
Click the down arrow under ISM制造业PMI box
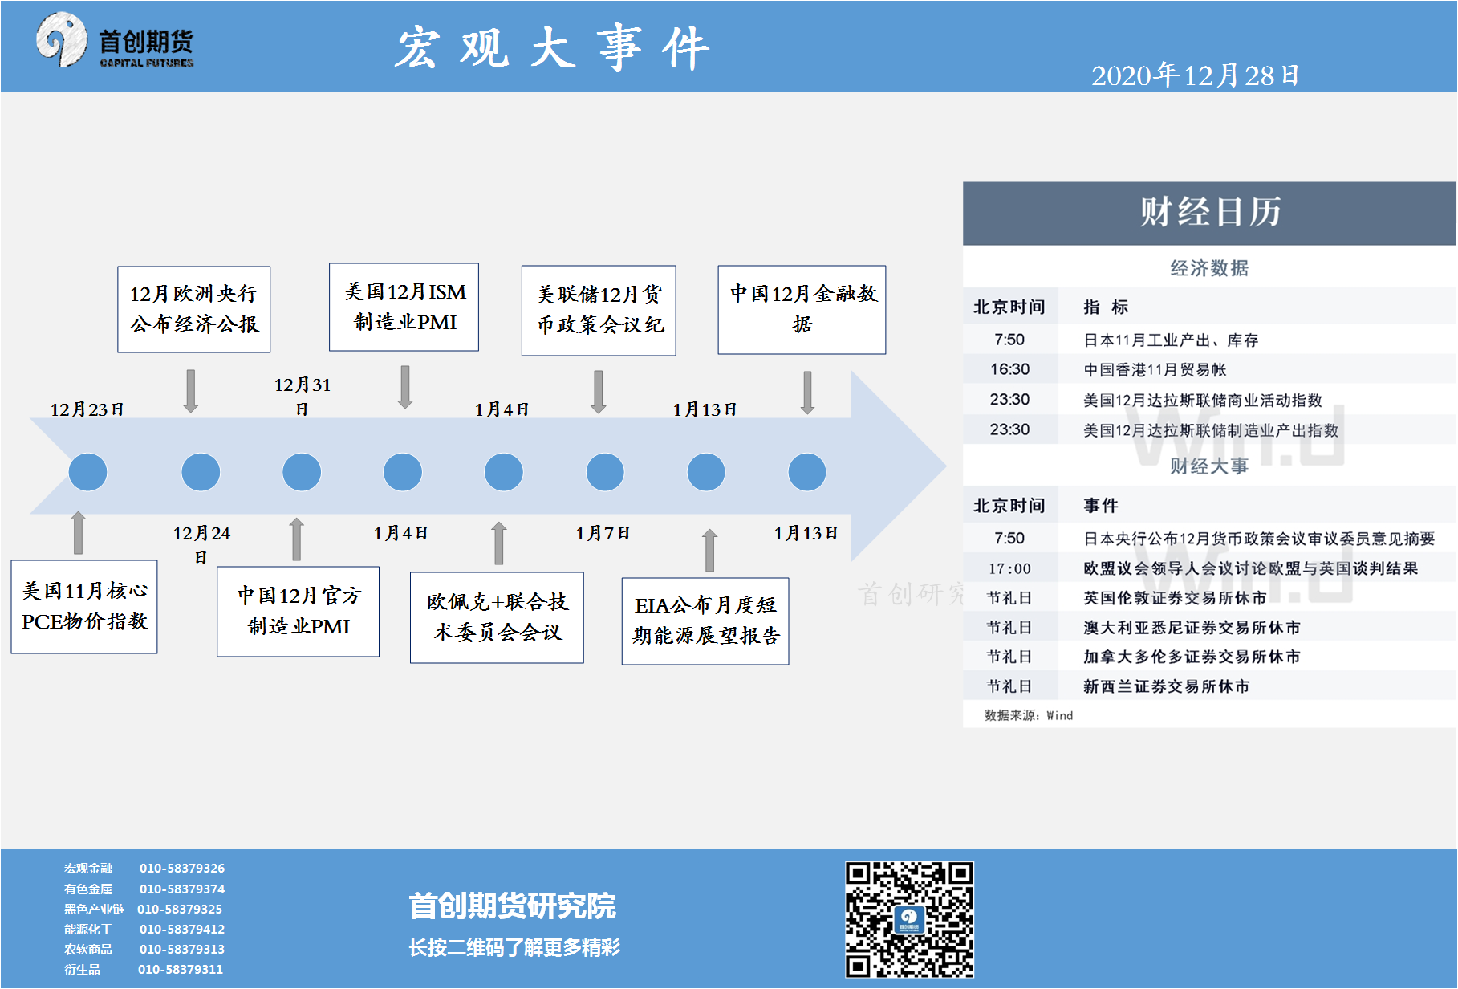pos(405,387)
